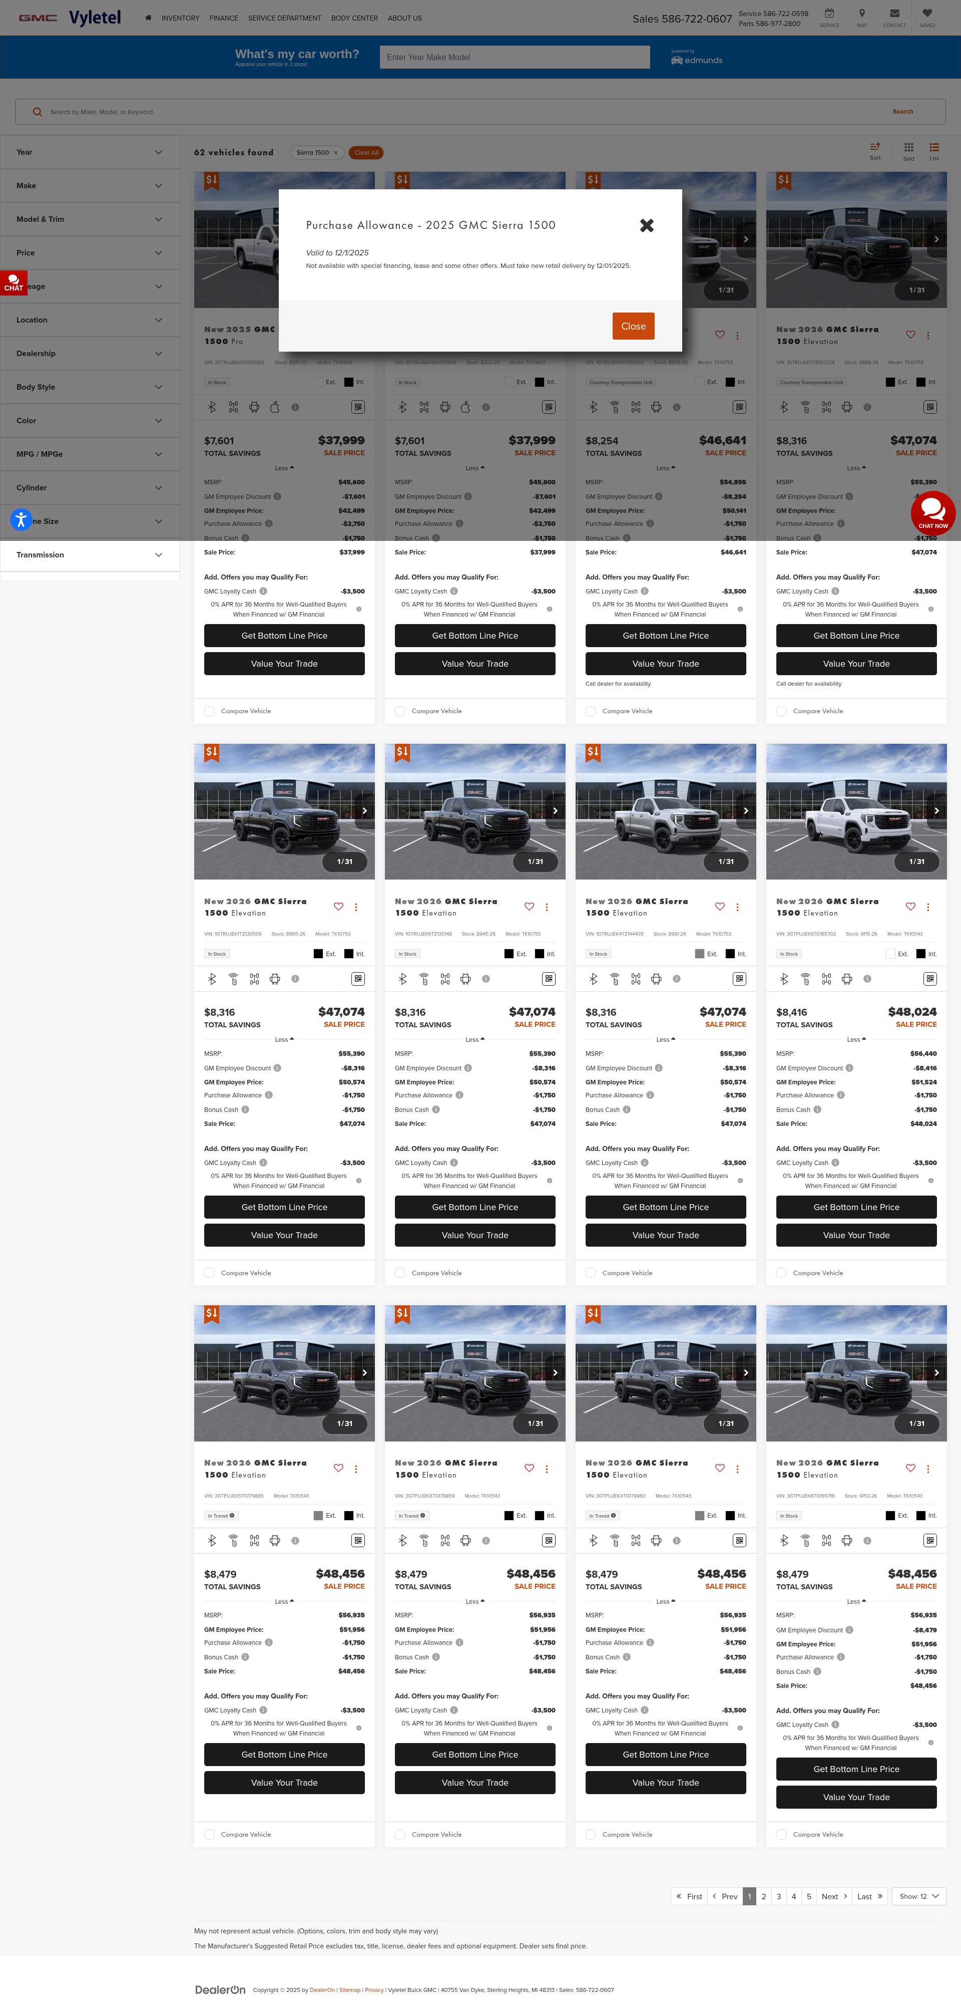Click Value Your Trade for stock 9153-26
Viewport: 961px width, 2015px height.
coord(856,1797)
